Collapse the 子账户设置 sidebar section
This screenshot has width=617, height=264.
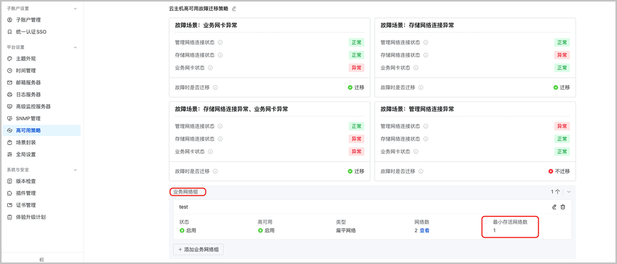pyautogui.click(x=76, y=9)
